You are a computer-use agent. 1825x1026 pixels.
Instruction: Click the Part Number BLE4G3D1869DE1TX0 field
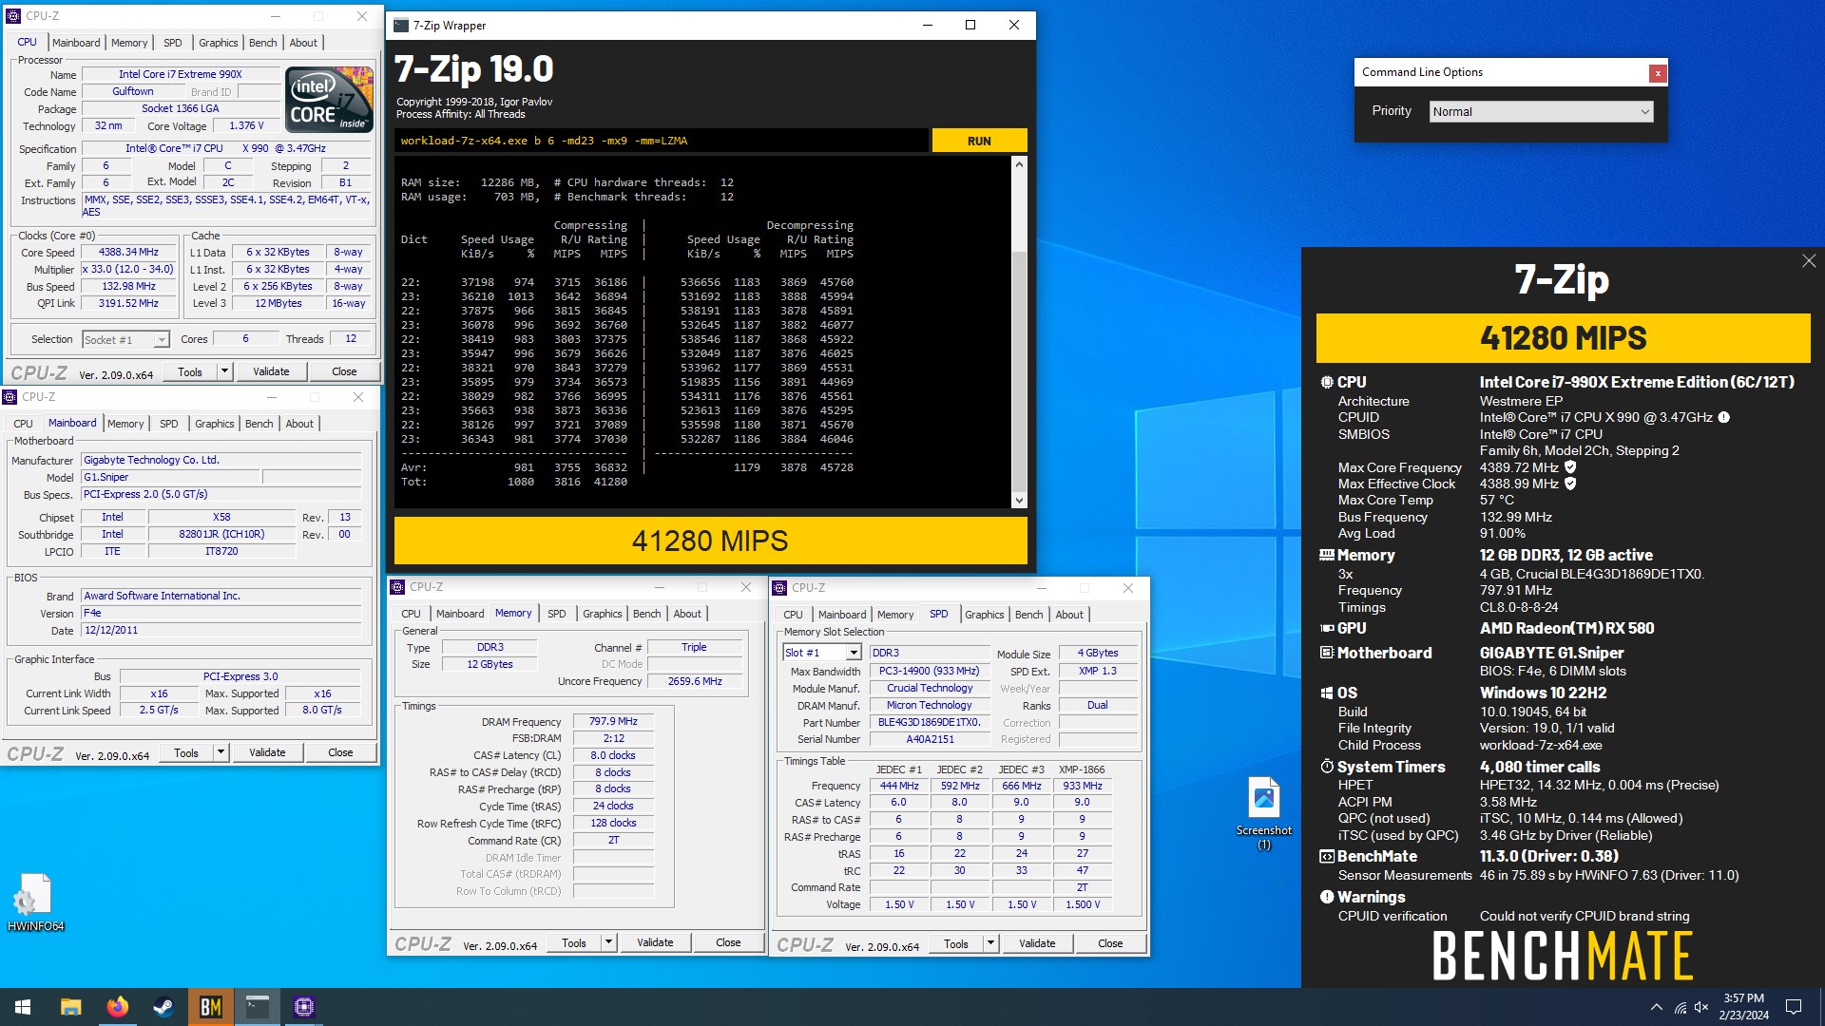[929, 723]
